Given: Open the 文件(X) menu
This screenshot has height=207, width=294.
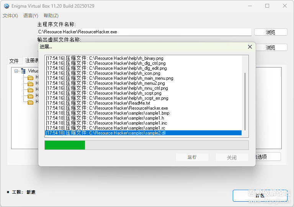Looking at the screenshot, I should pyautogui.click(x=10, y=16).
